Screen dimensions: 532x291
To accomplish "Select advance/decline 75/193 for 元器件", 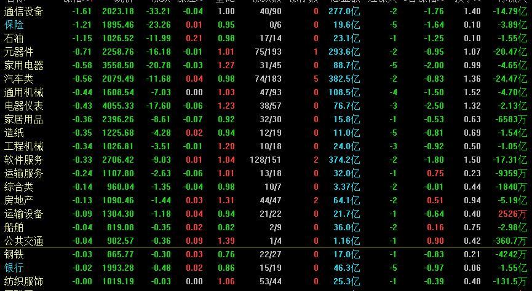I will tap(268, 52).
